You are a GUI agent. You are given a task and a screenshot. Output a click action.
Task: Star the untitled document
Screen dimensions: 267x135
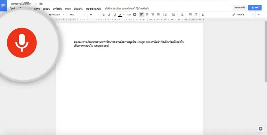click(36, 4)
